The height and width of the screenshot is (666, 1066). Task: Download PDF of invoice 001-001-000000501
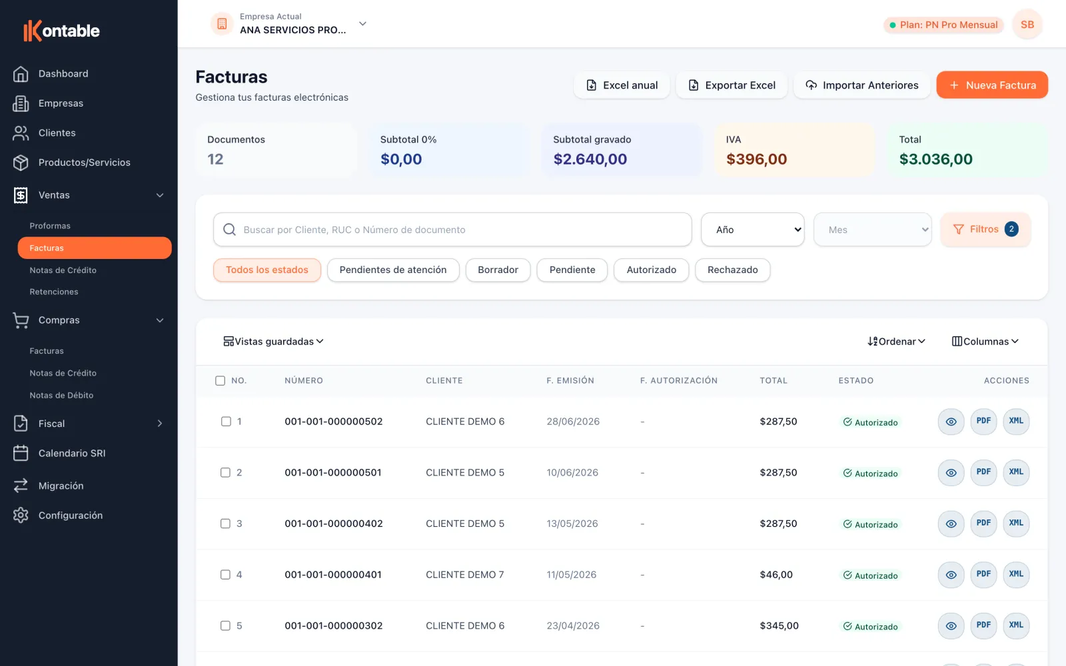pos(983,473)
